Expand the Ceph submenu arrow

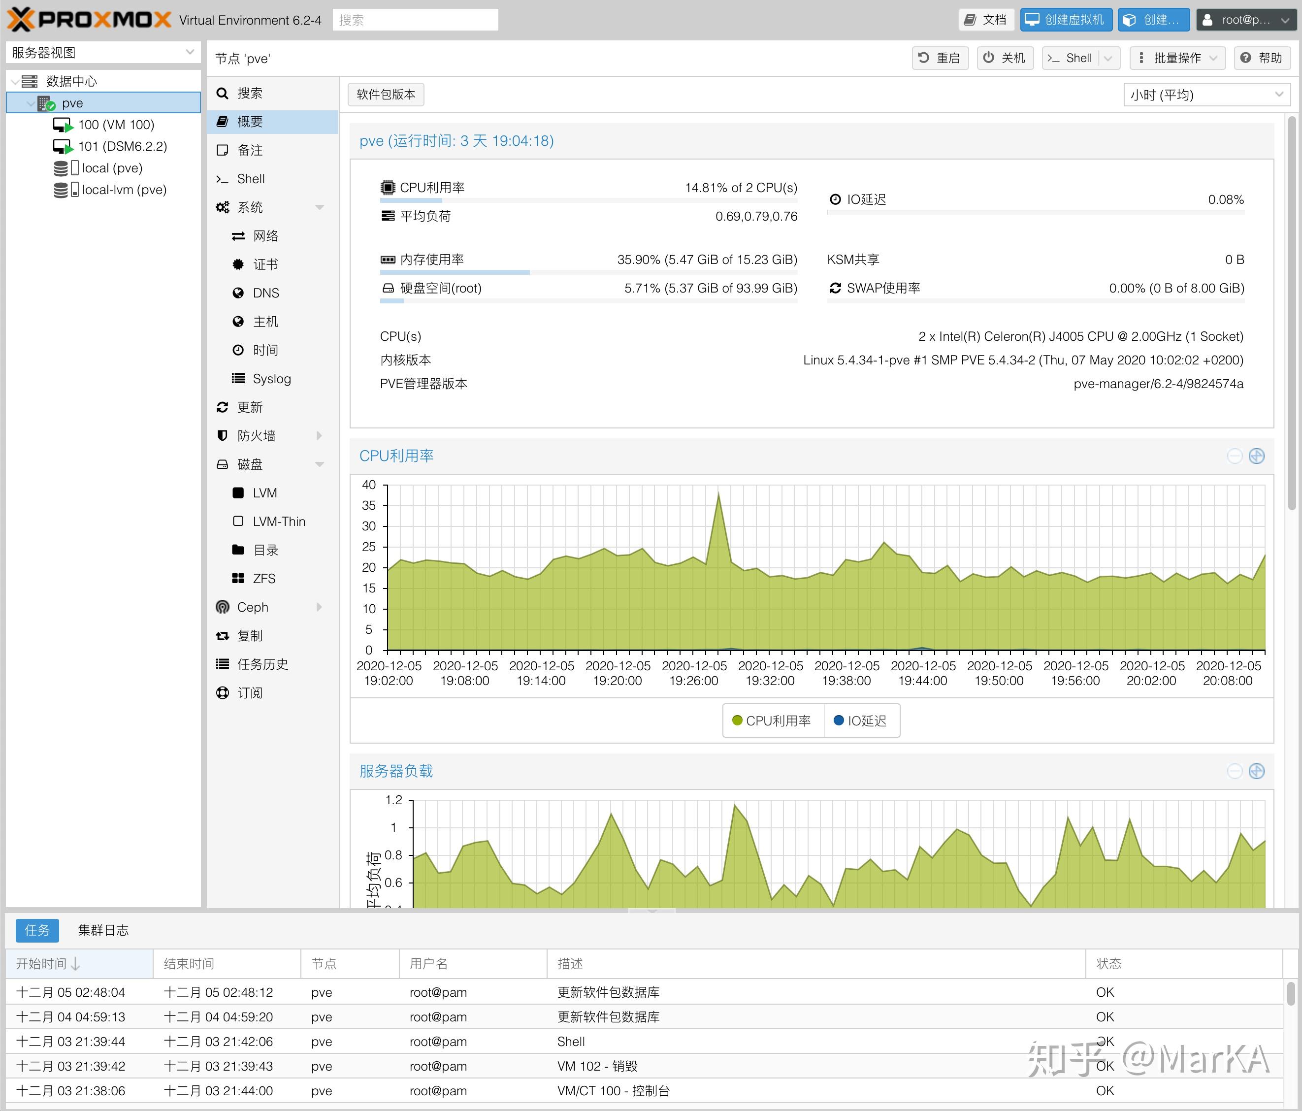tap(319, 608)
